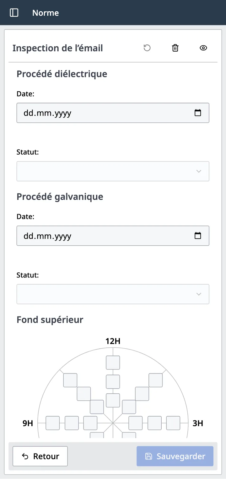Select the outer box on the upper-left diagonal
The image size is (226, 479).
tap(70, 380)
